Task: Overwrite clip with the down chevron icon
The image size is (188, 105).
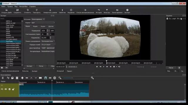Action: point(36,78)
